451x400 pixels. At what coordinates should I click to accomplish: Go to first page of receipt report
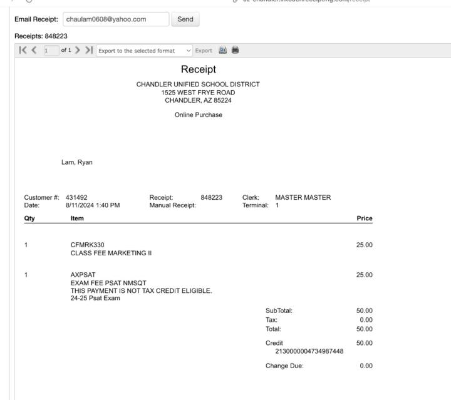[23, 50]
